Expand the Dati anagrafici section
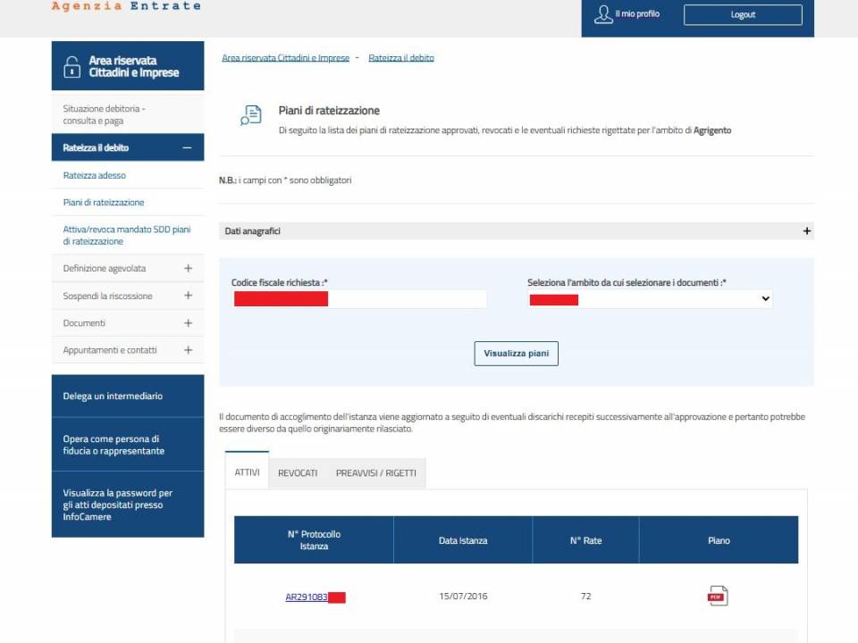This screenshot has width=858, height=643. tap(806, 230)
